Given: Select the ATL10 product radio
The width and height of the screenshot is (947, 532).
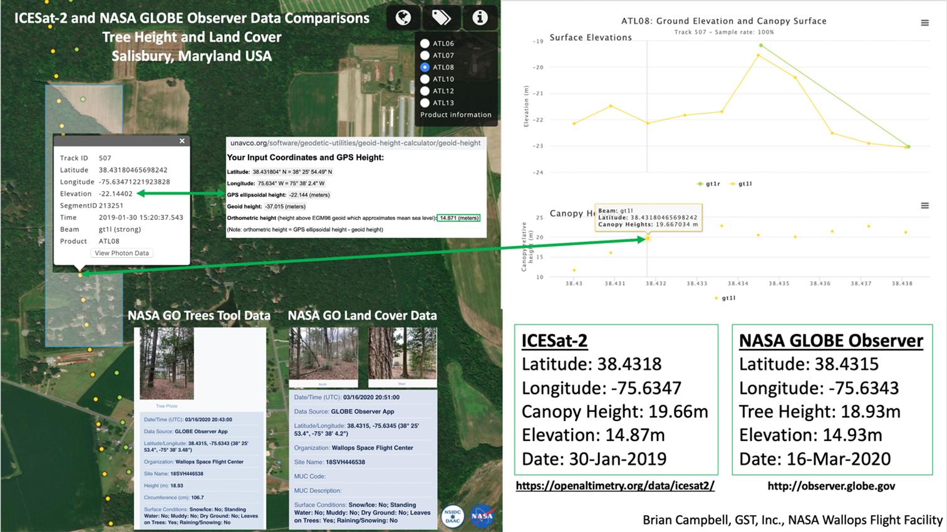Looking at the screenshot, I should [425, 79].
